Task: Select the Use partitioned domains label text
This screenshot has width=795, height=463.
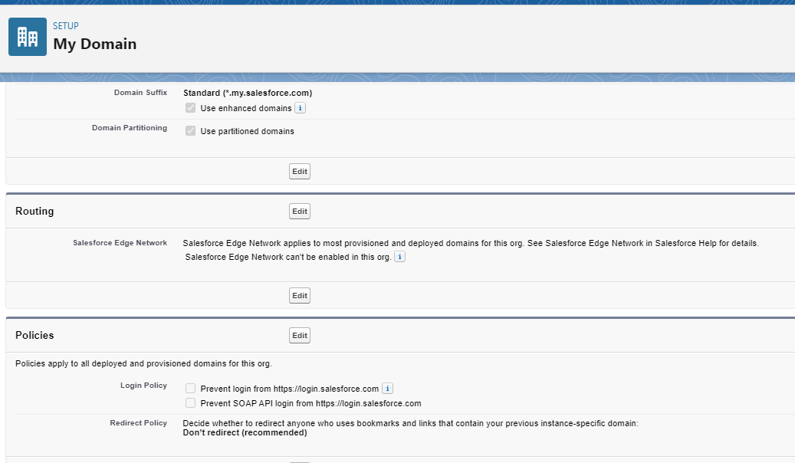Action: 247,131
